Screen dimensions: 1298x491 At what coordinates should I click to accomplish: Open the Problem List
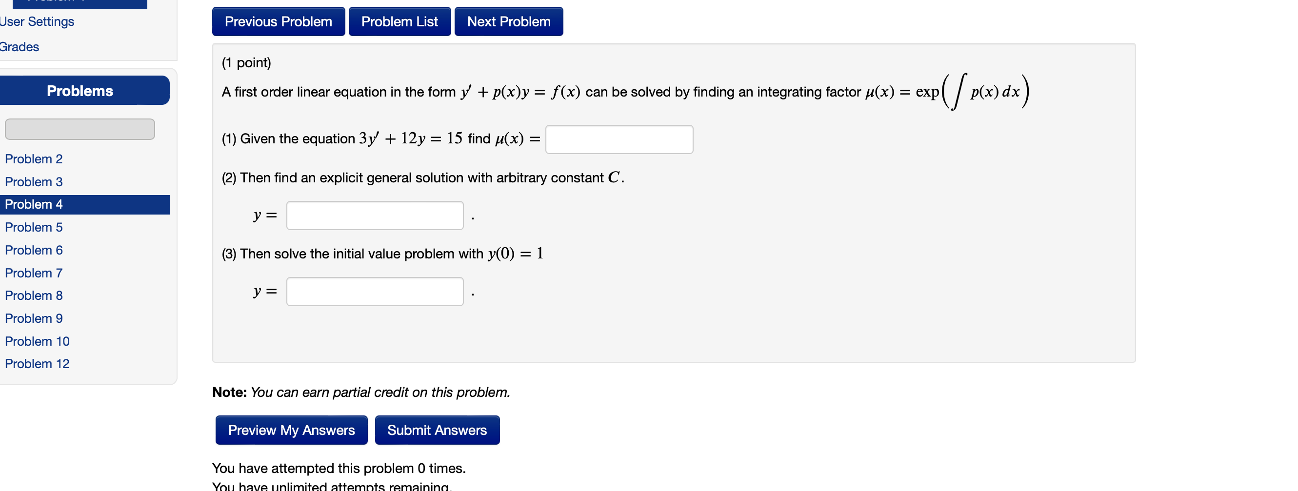tap(399, 21)
